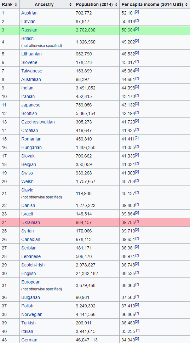This screenshot has height=343, width=190.
Task: Click the European ancestry link
Action: pos(31,282)
